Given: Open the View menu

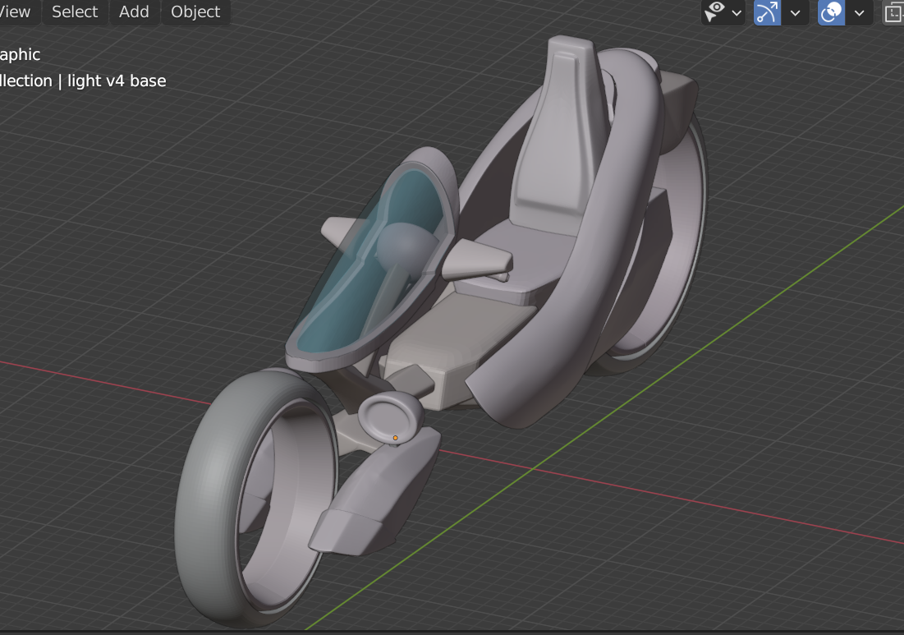Looking at the screenshot, I should click(16, 12).
